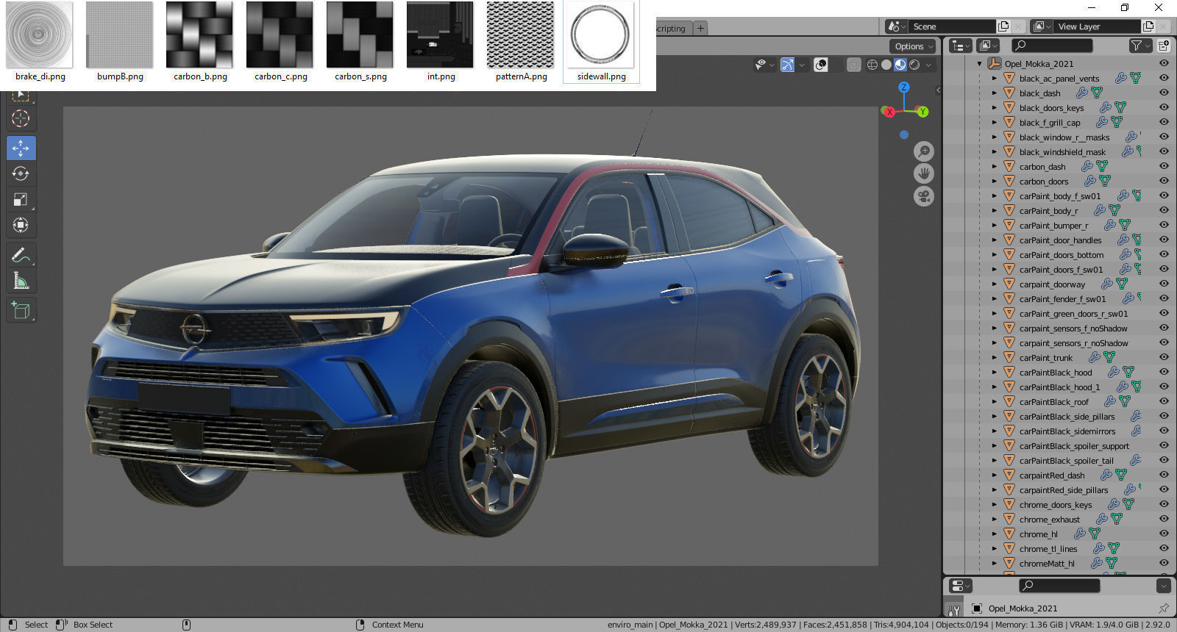Viewport: 1177px width, 632px height.
Task: Select carPaintBlack_sidemirrors object
Action: (1067, 431)
